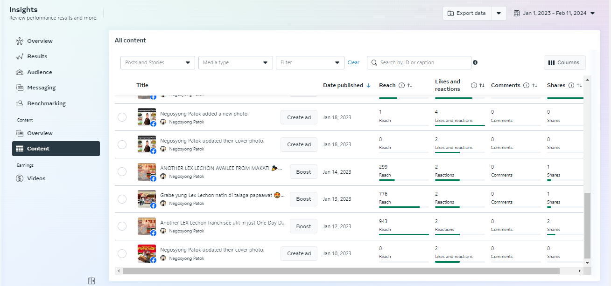Click the Likes and reactions info icon
Screen dimensions: 611x286
click(x=474, y=85)
